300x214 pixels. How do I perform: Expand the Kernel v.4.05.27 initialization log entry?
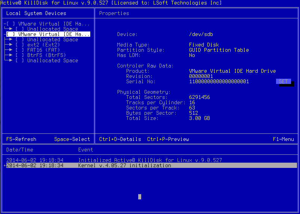(5, 165)
